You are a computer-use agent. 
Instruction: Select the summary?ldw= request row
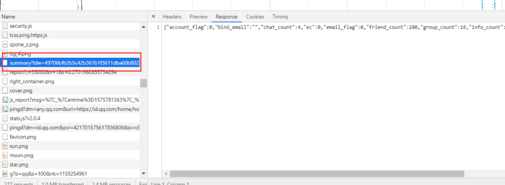70,63
